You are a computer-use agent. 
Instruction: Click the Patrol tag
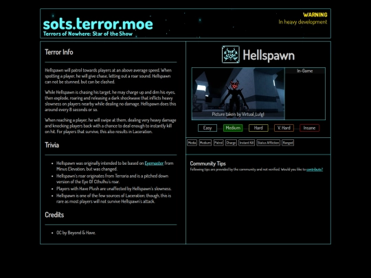click(x=218, y=143)
